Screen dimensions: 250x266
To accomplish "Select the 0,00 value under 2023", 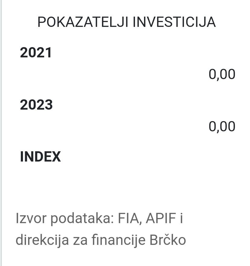I will [222, 126].
